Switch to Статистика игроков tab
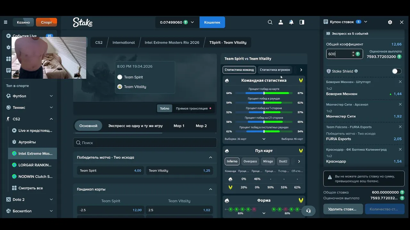 pyautogui.click(x=275, y=70)
